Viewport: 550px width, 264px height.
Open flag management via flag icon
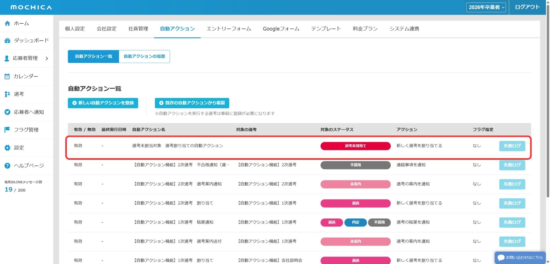pyautogui.click(x=7, y=130)
